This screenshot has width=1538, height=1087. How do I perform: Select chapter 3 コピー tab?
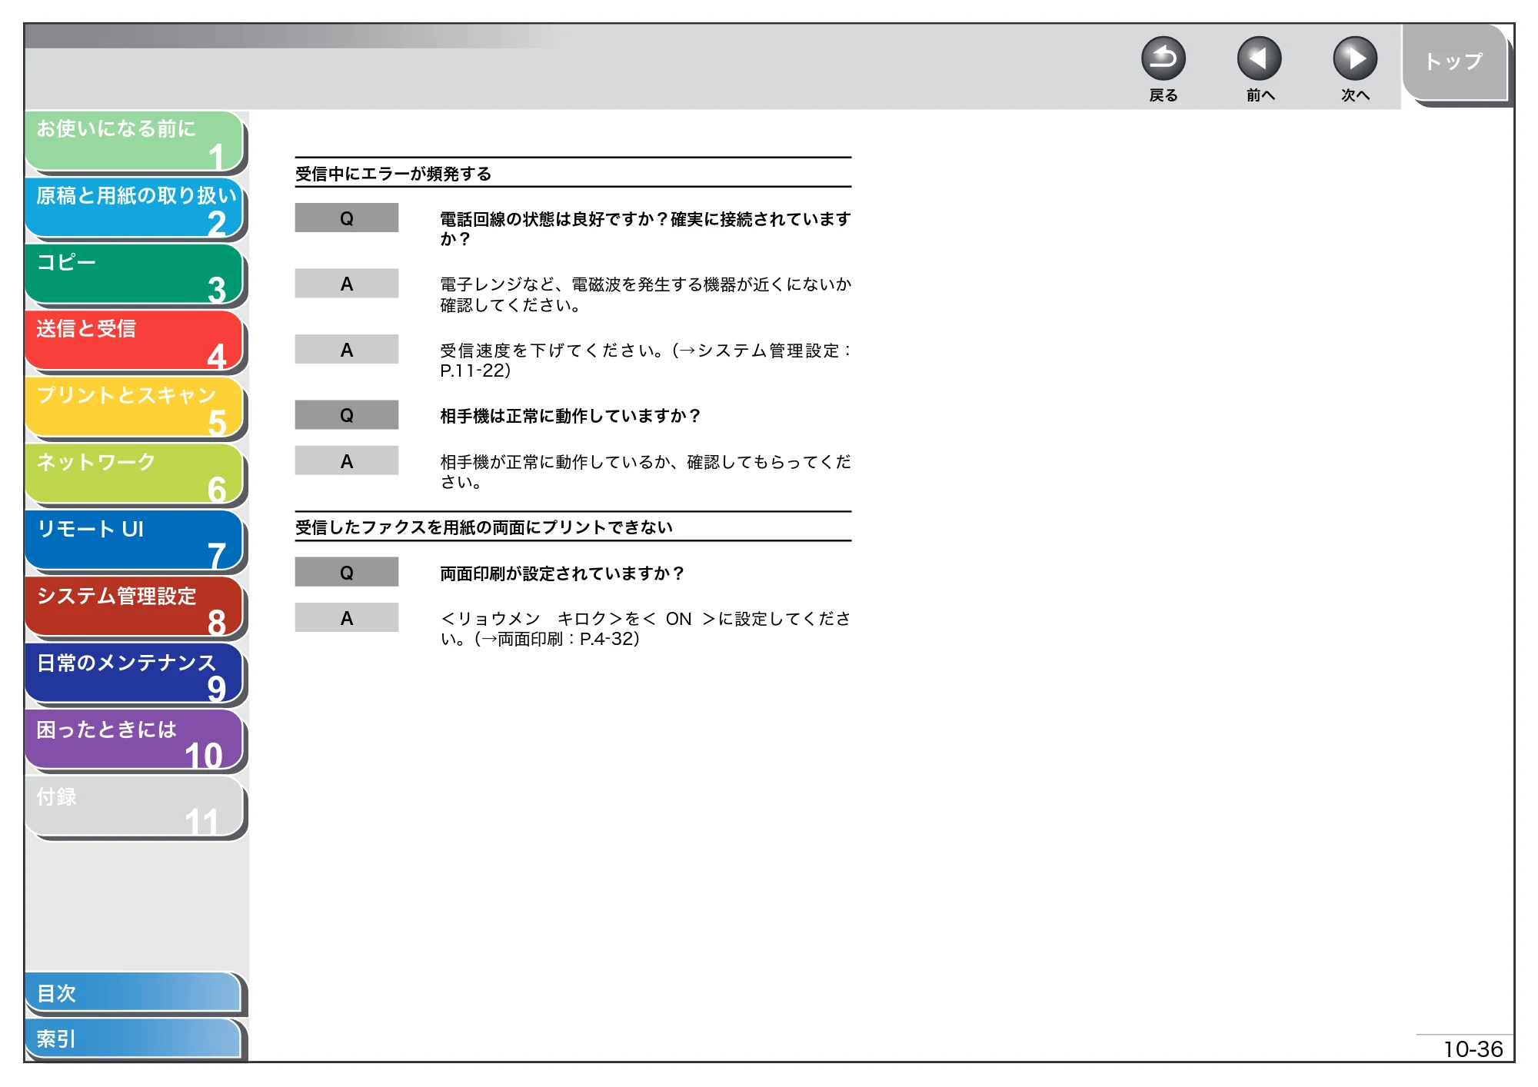[135, 274]
